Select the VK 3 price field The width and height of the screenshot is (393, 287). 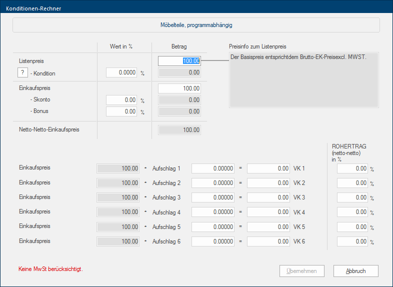click(x=268, y=197)
